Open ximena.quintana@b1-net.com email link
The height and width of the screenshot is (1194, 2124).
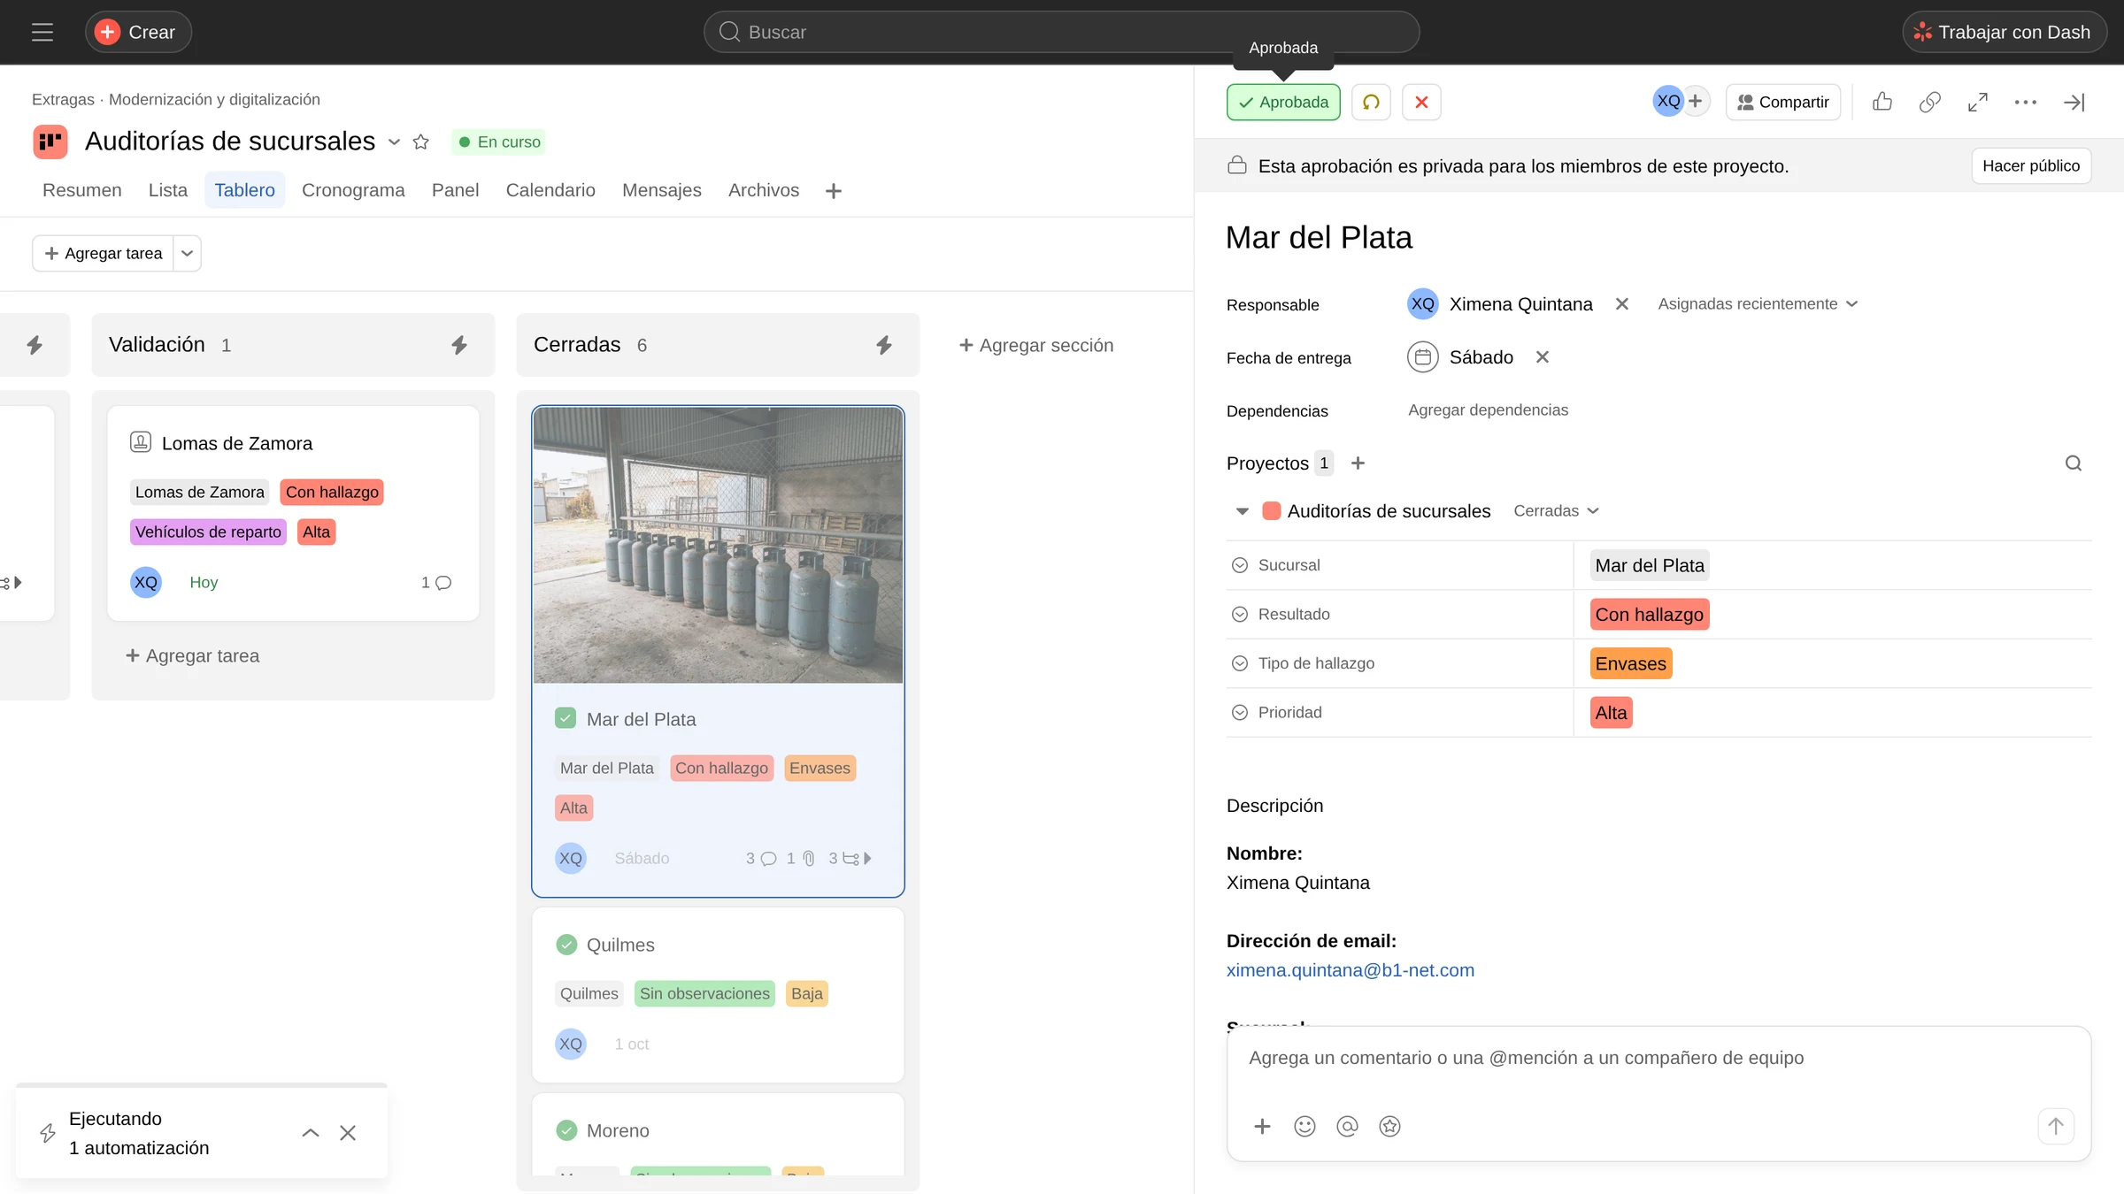coord(1351,970)
